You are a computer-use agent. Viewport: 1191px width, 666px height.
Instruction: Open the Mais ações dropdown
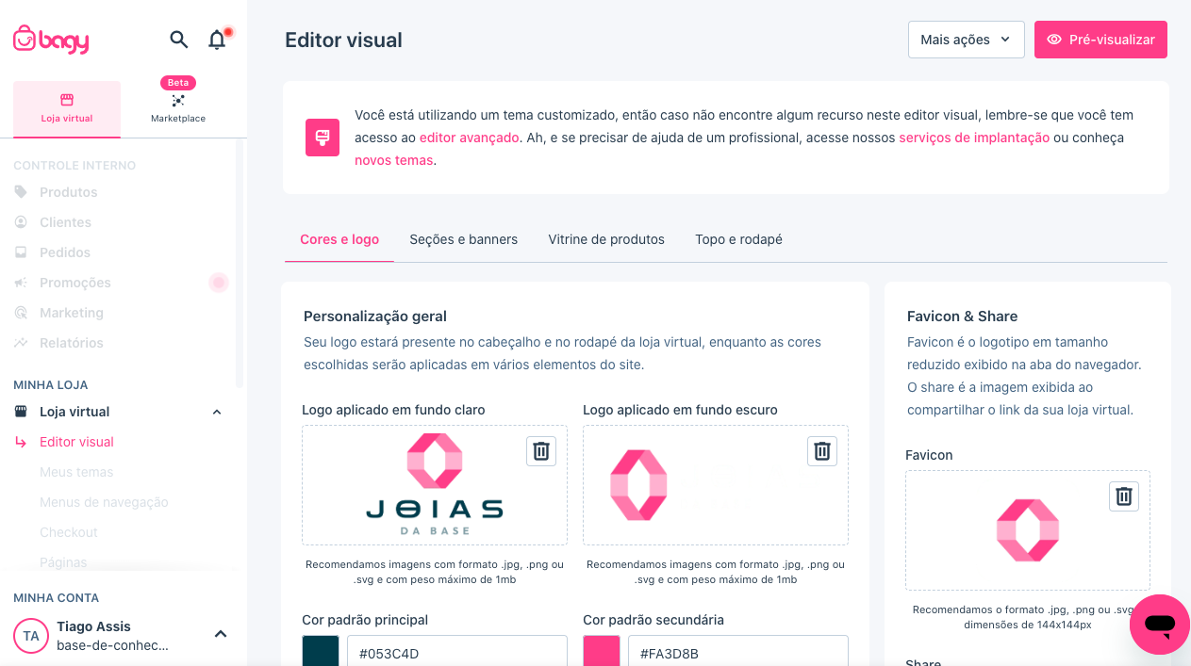(966, 40)
